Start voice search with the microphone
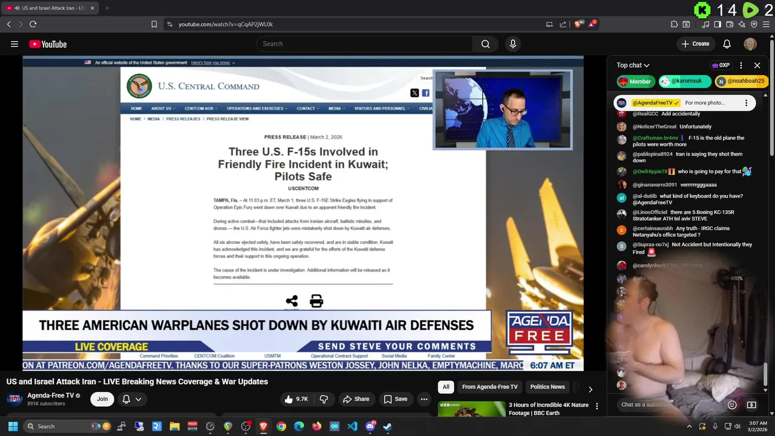The width and height of the screenshot is (775, 436). click(513, 44)
